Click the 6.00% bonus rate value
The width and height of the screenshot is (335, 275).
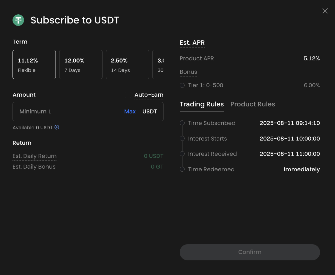(312, 85)
